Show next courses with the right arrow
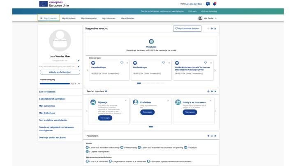The image size is (296, 166). click(215, 70)
